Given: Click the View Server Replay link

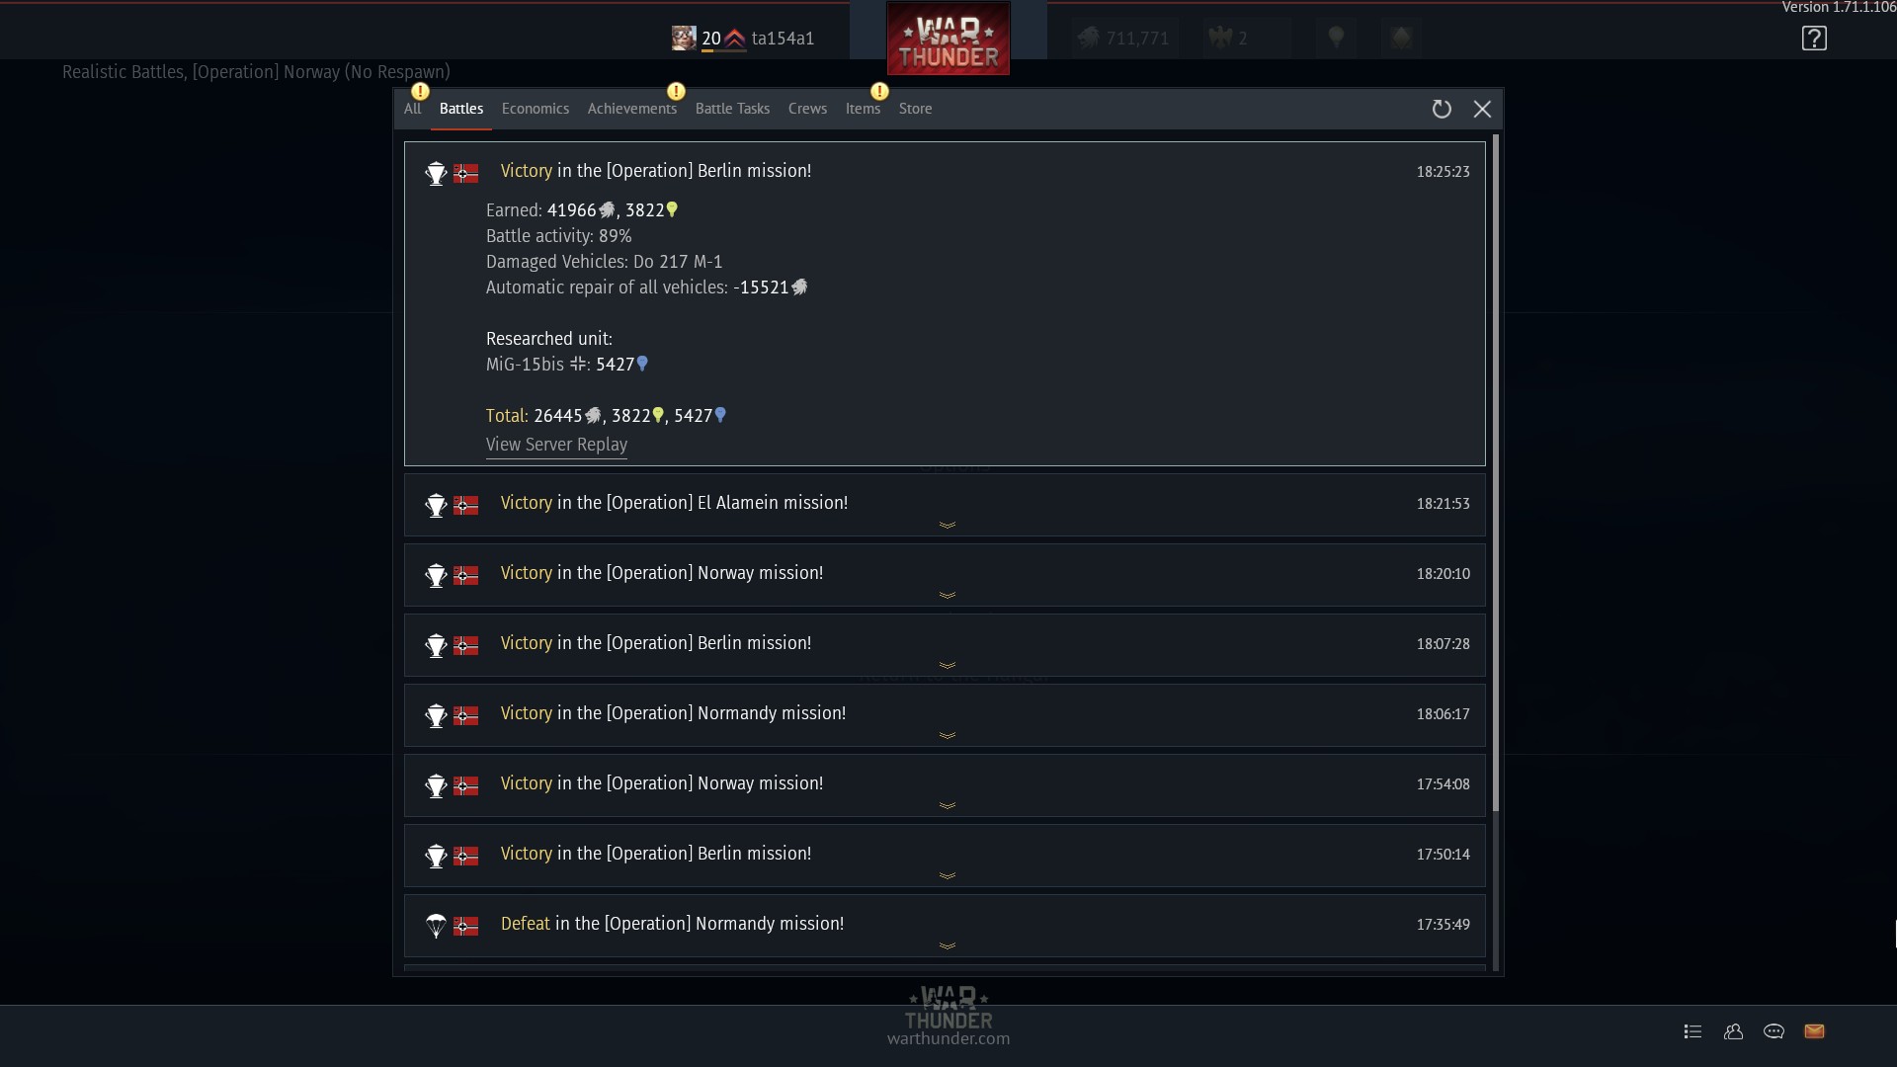Looking at the screenshot, I should [556, 445].
